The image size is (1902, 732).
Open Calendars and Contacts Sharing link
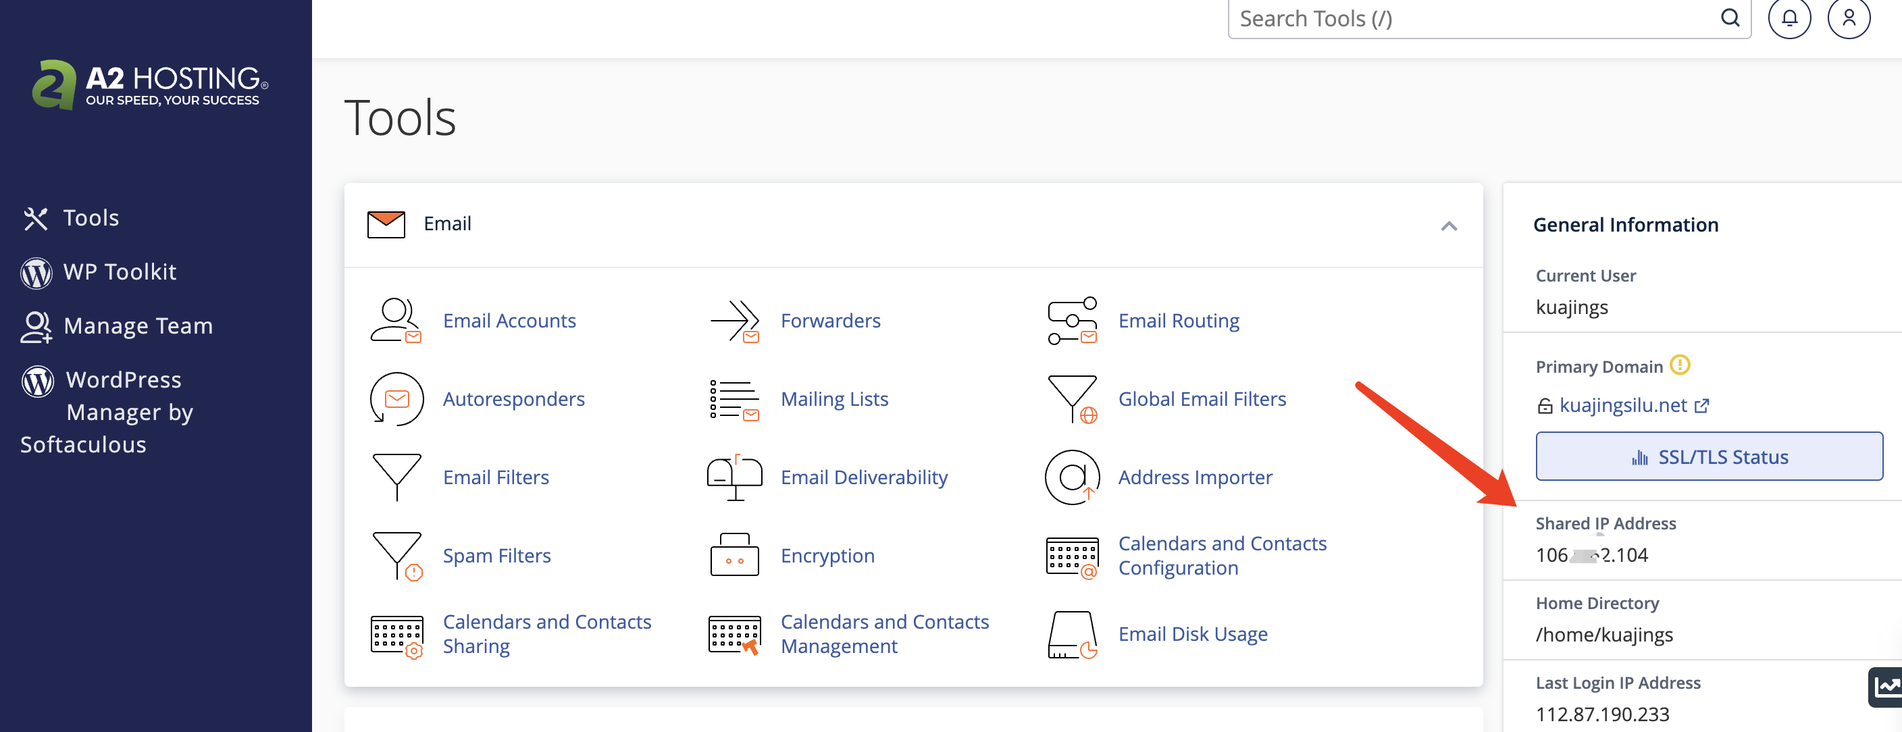coord(547,634)
